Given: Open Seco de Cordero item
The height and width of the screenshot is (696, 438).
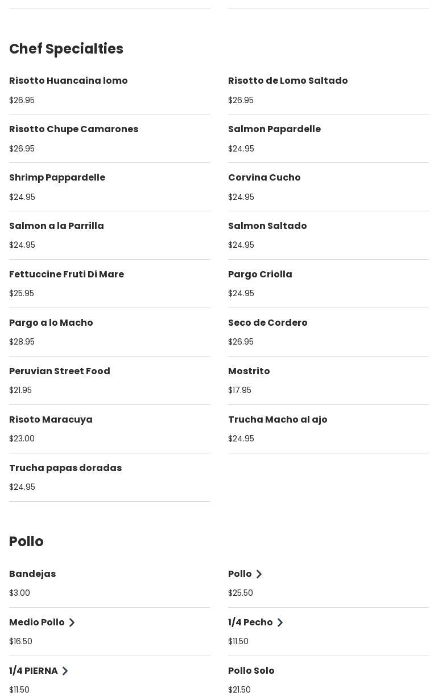Looking at the screenshot, I should pos(267,323).
